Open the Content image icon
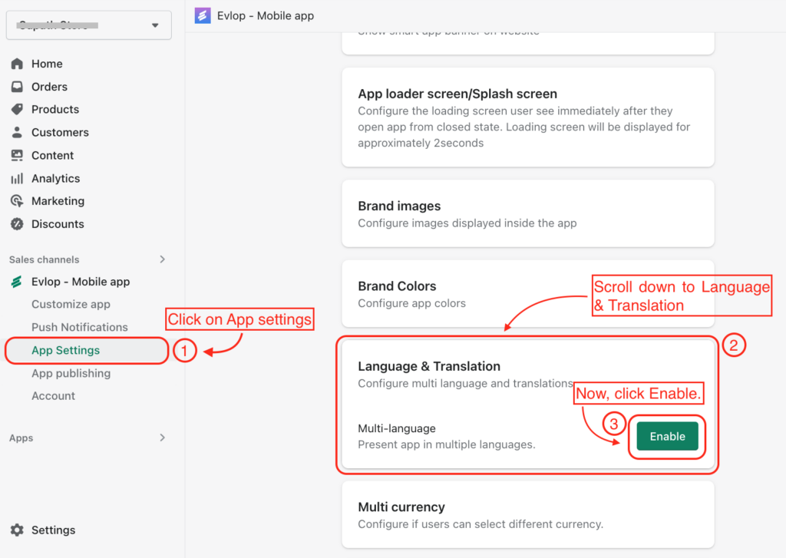 17,155
